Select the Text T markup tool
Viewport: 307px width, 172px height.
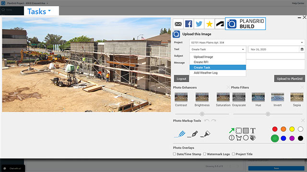(x=253, y=130)
